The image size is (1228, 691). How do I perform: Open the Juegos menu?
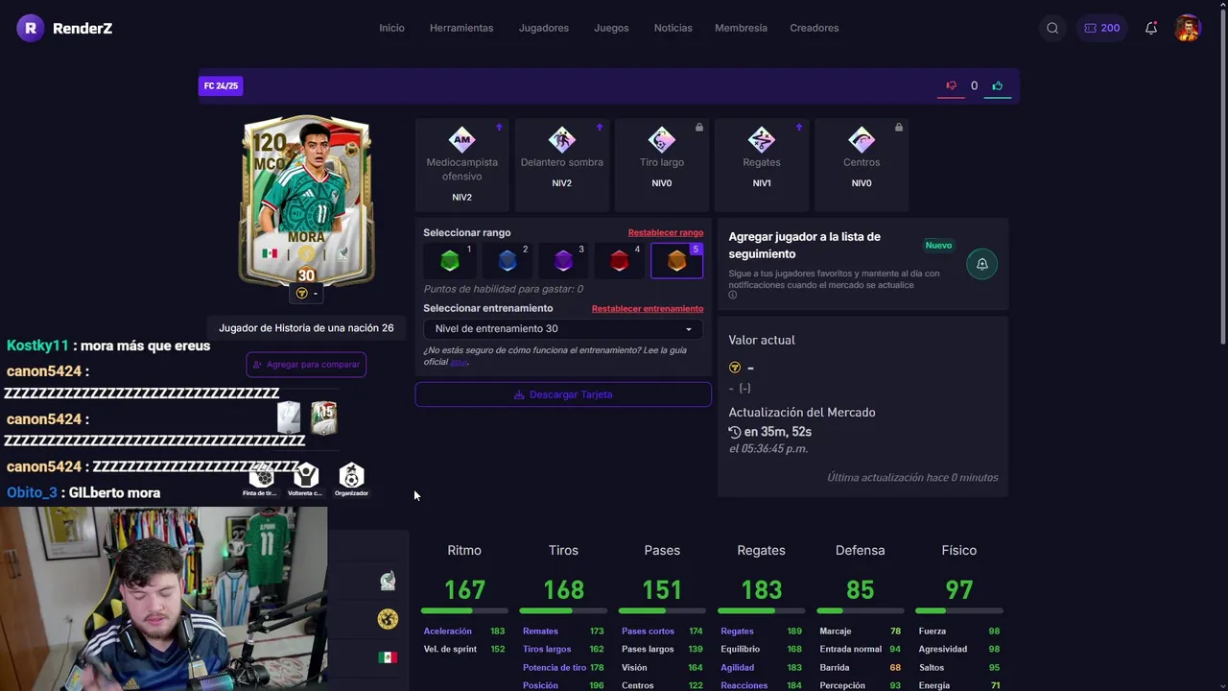(x=611, y=28)
